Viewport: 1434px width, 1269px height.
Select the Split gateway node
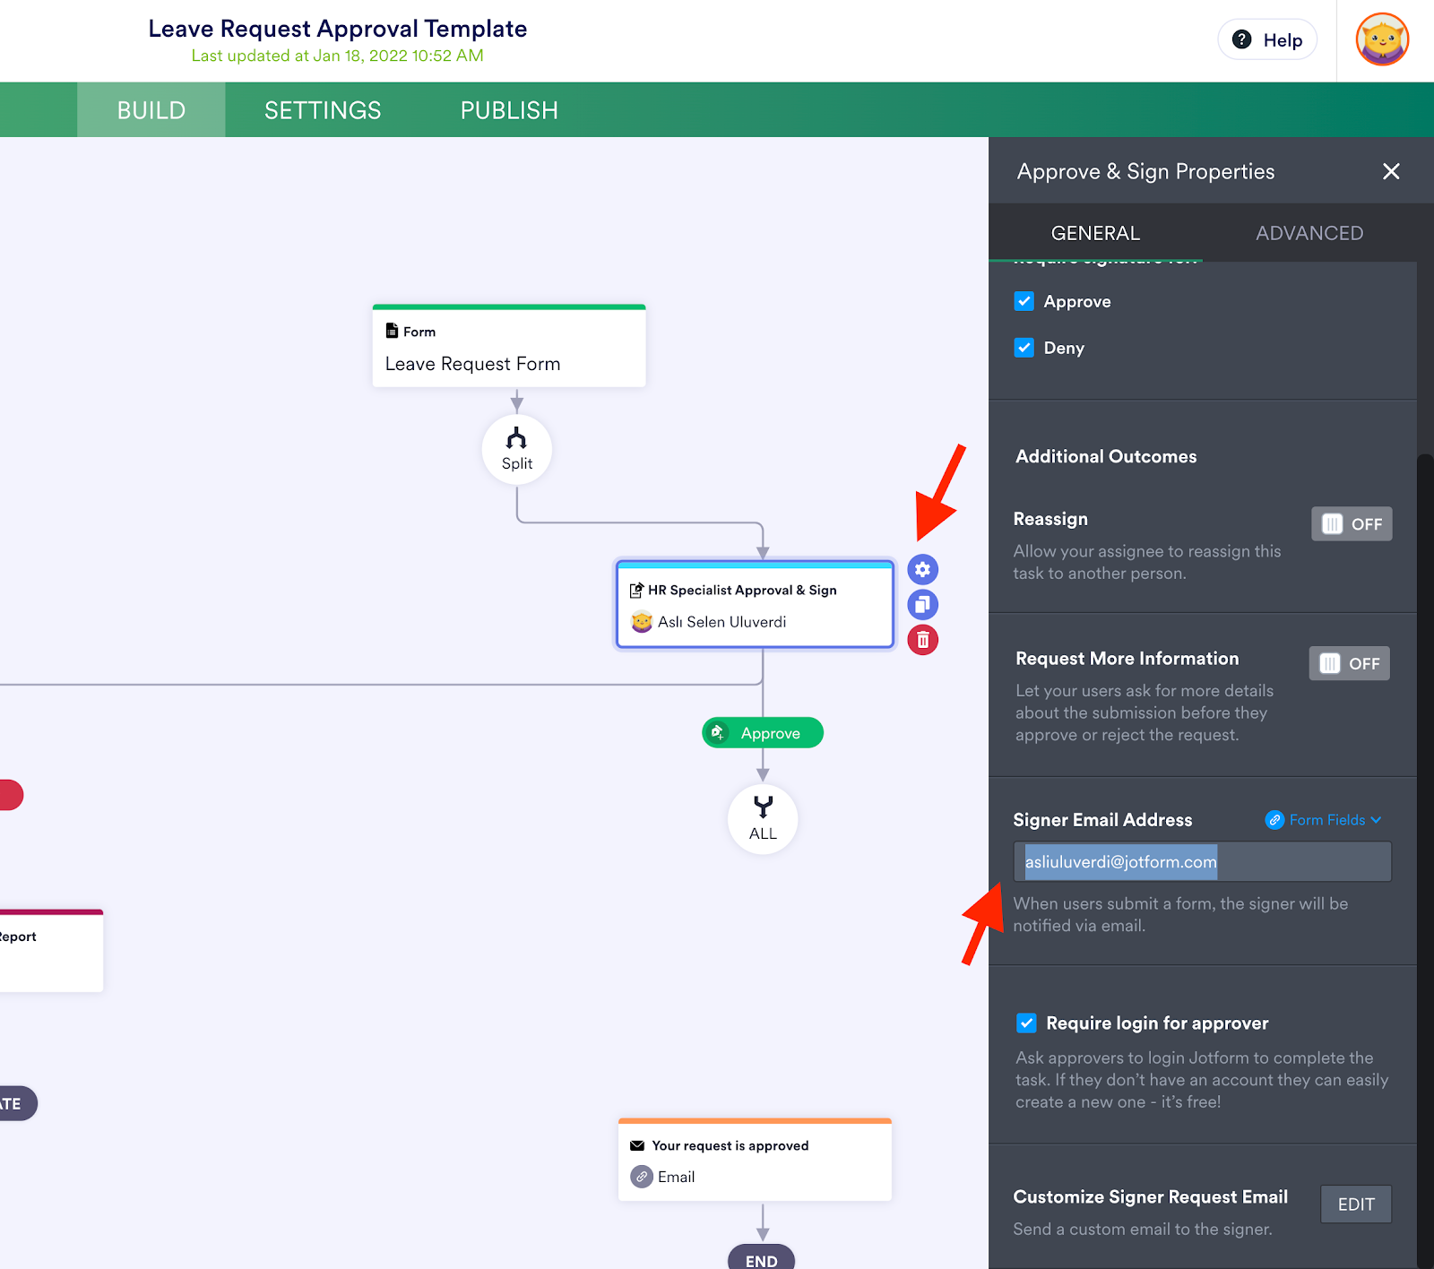point(516,449)
